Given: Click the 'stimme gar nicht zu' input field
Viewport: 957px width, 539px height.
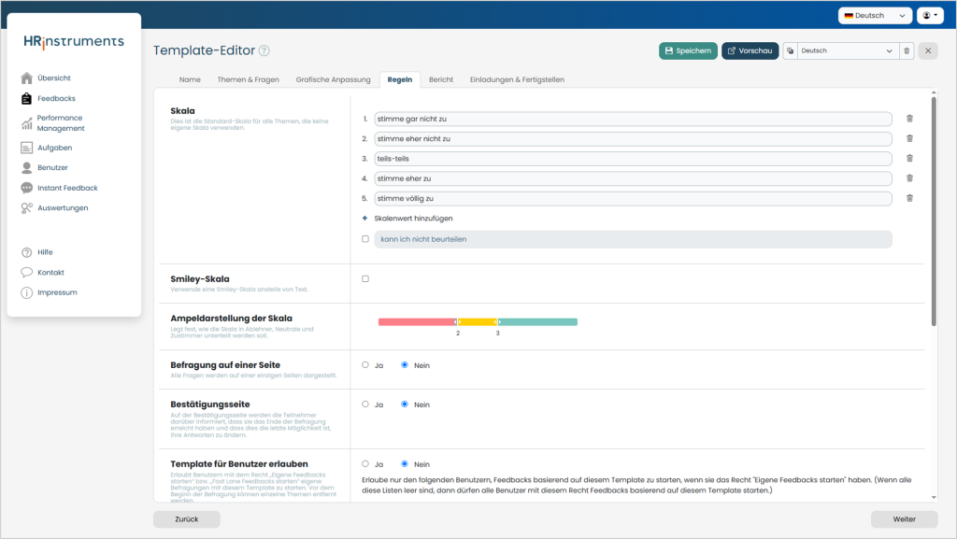Looking at the screenshot, I should [633, 119].
